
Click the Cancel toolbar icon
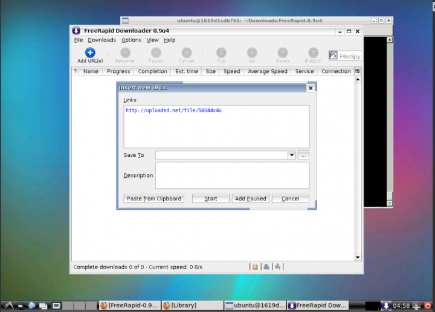[x=187, y=53]
